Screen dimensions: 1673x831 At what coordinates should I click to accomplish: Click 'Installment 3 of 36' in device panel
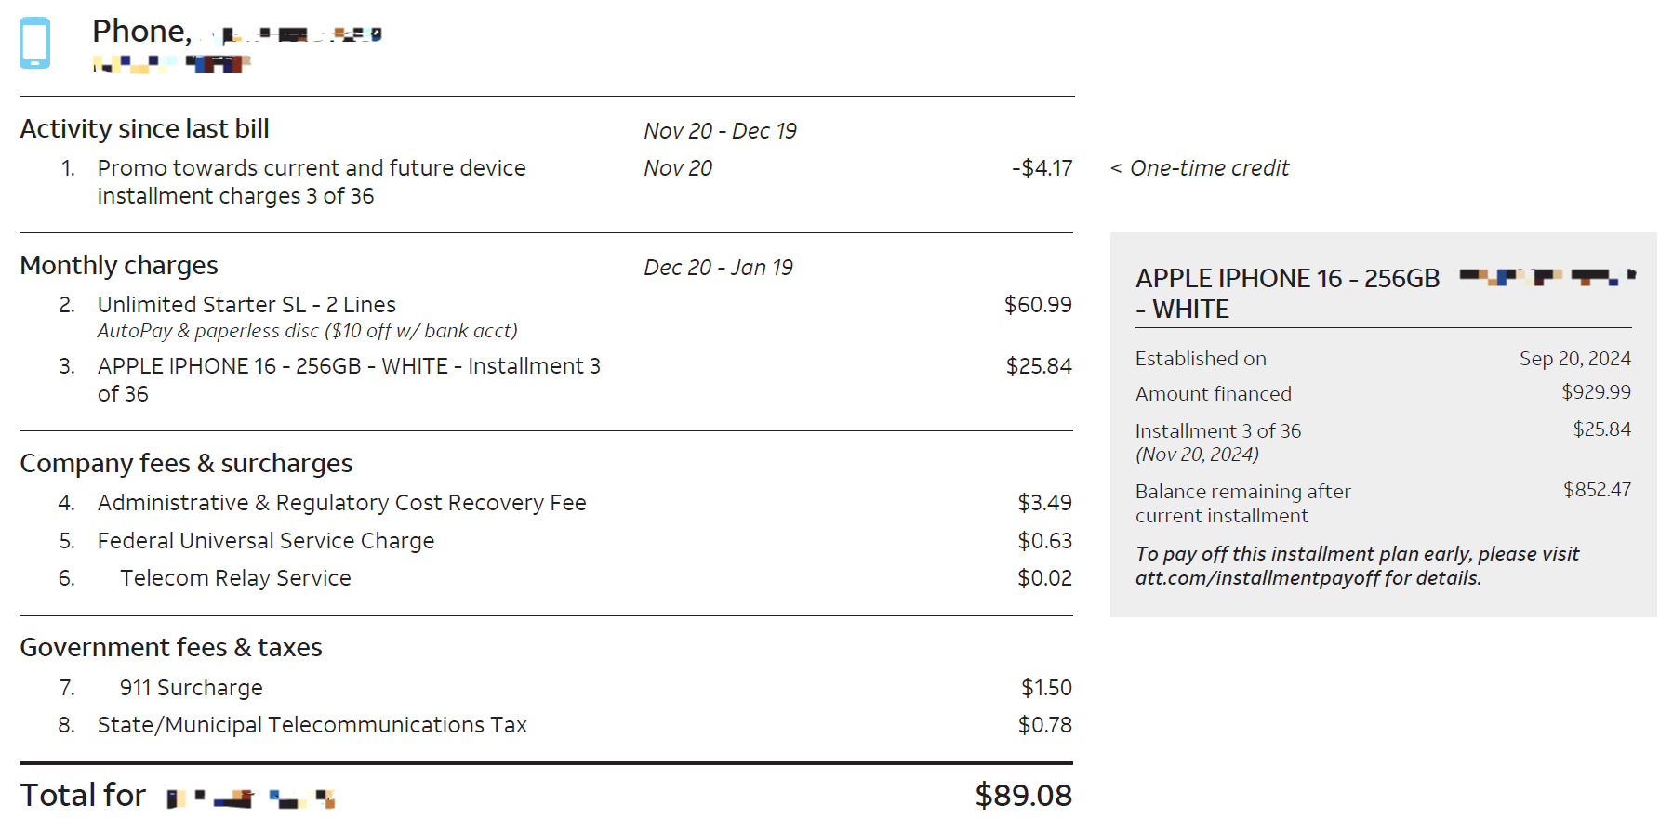click(x=1217, y=431)
